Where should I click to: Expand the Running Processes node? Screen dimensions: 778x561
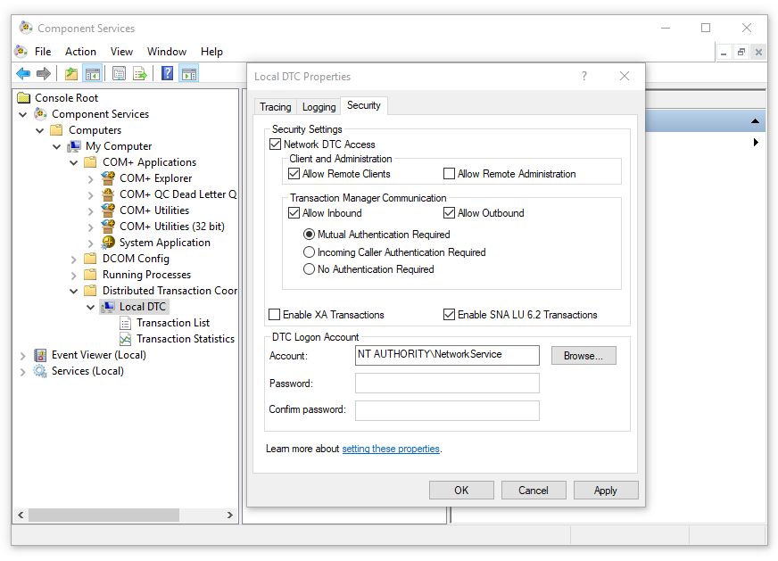74,275
